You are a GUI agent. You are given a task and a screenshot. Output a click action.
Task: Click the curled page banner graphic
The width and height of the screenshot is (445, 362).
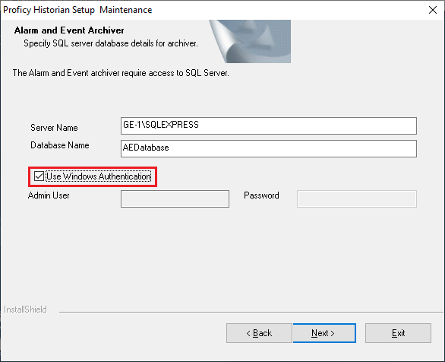click(x=250, y=41)
